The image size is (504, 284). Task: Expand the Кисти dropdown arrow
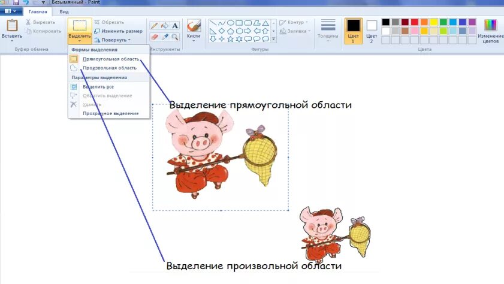click(x=194, y=41)
